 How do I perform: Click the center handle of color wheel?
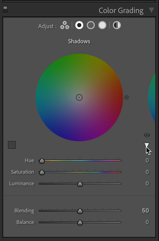79,97
